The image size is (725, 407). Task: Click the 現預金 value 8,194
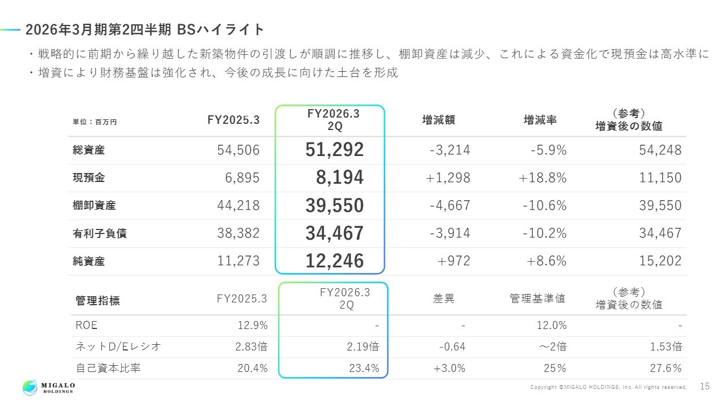(x=339, y=178)
